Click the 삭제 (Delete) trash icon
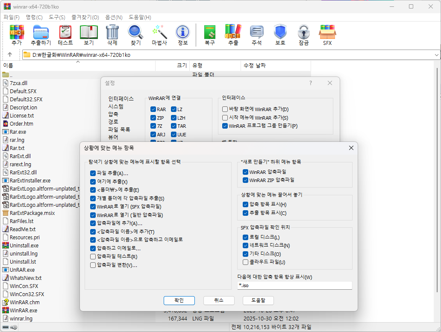441x332 pixels. point(112,35)
